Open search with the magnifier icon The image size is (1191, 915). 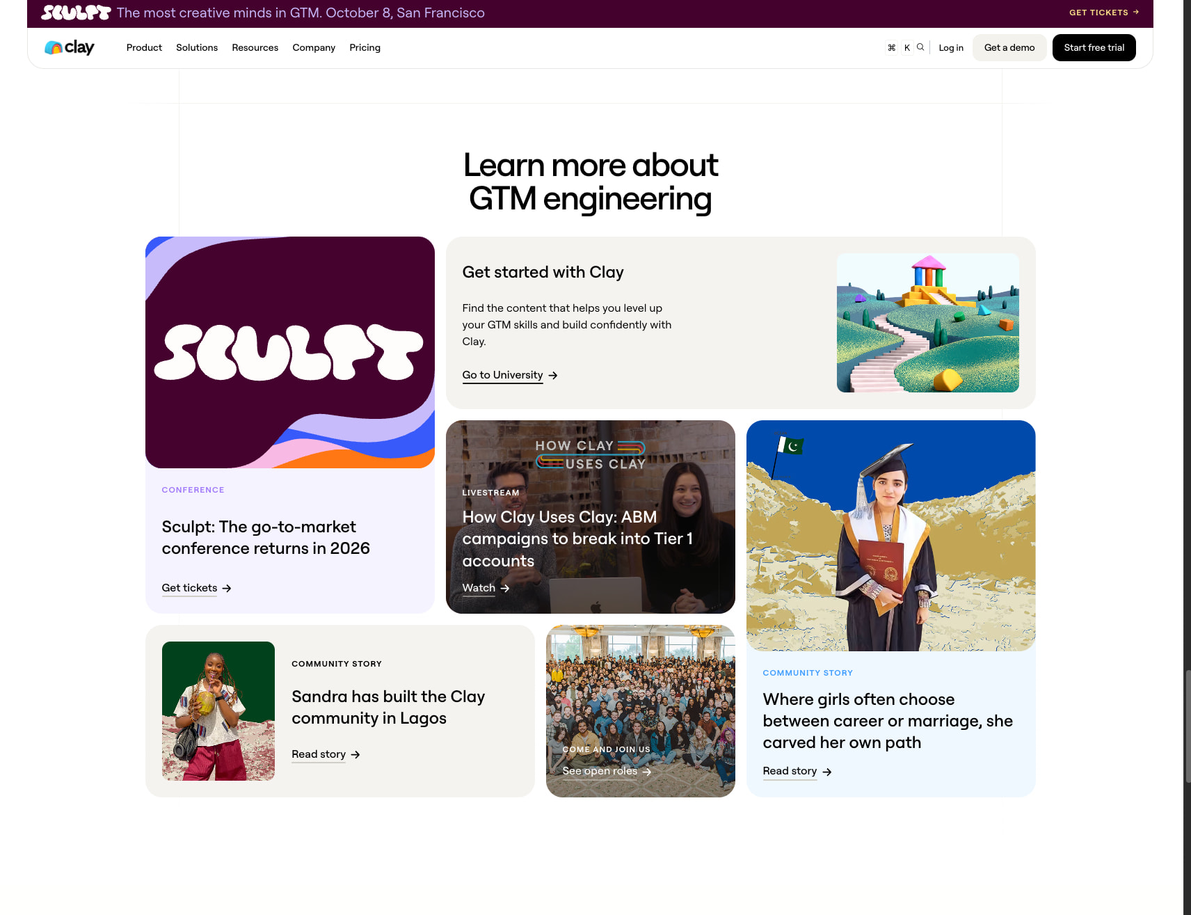[920, 47]
